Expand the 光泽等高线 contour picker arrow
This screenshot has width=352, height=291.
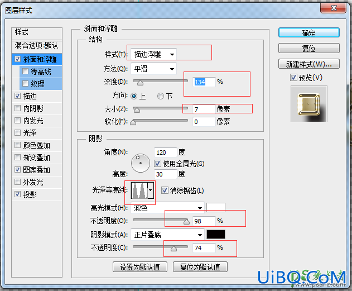151,190
